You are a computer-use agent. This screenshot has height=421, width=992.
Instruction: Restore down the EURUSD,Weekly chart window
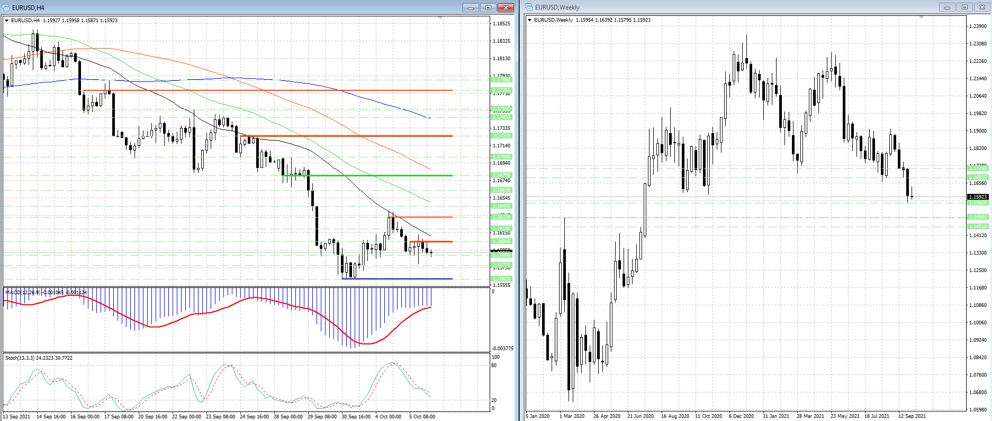(x=964, y=7)
